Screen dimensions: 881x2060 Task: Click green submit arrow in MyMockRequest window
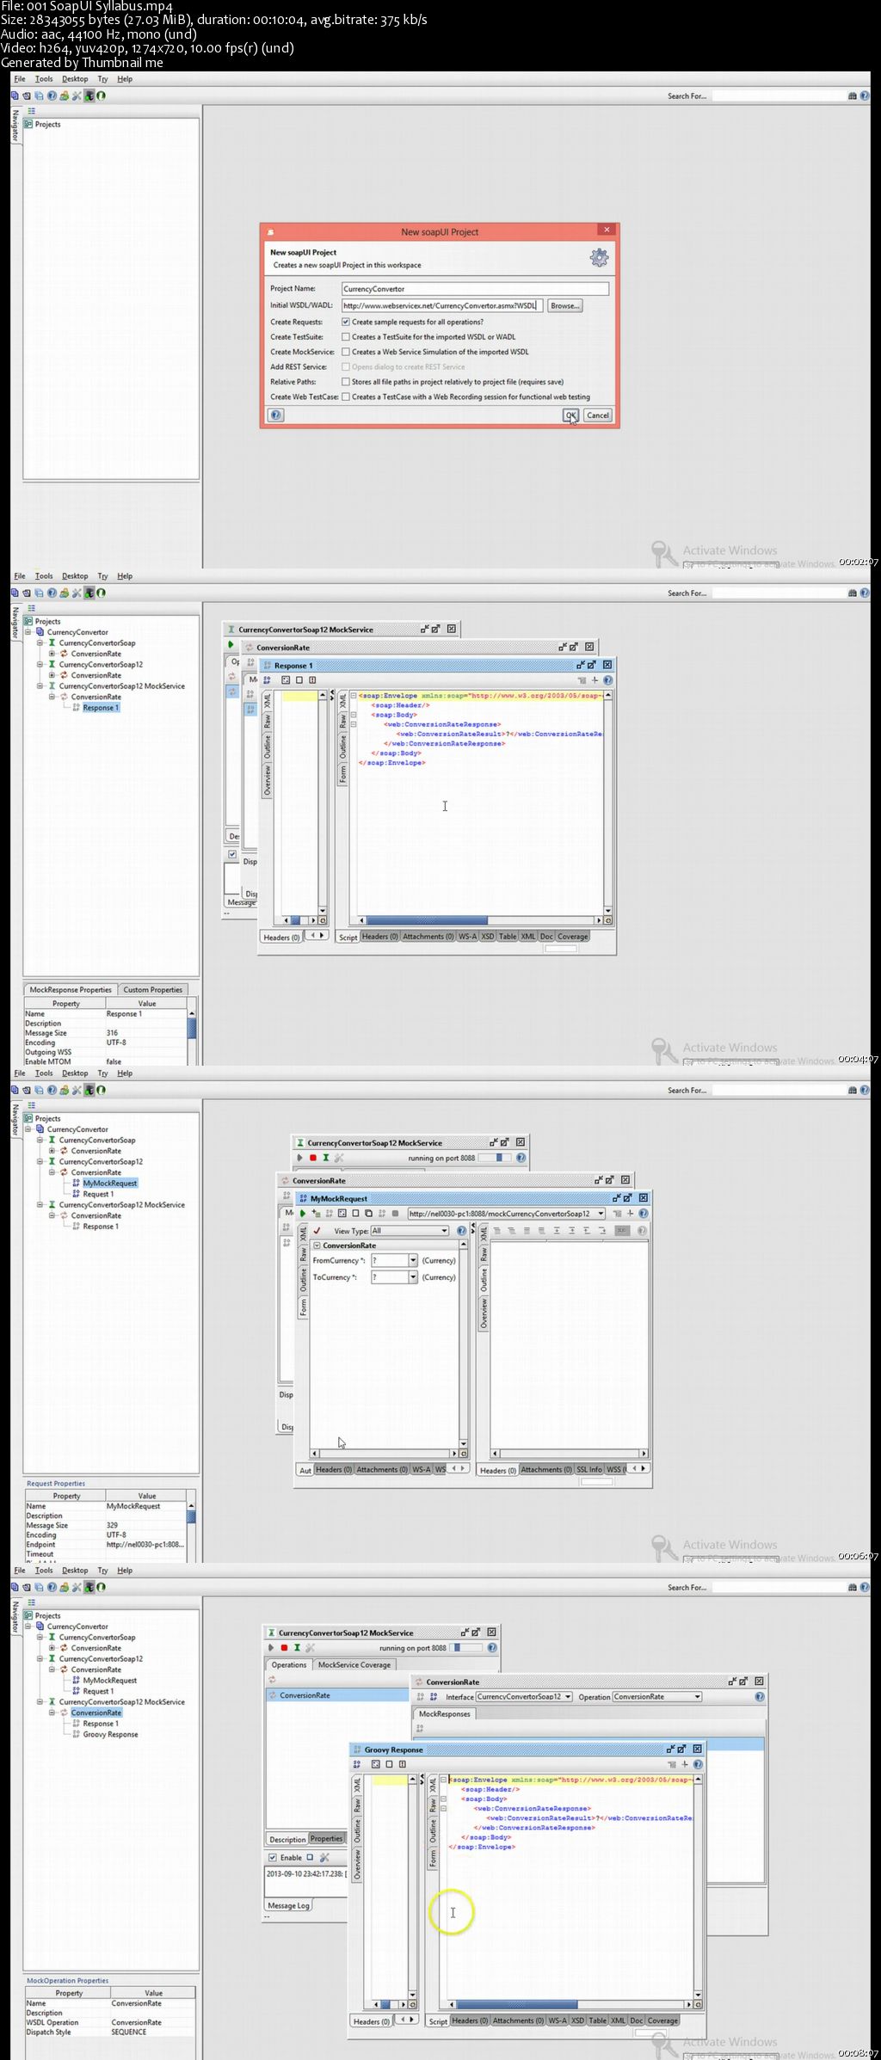(x=303, y=1214)
